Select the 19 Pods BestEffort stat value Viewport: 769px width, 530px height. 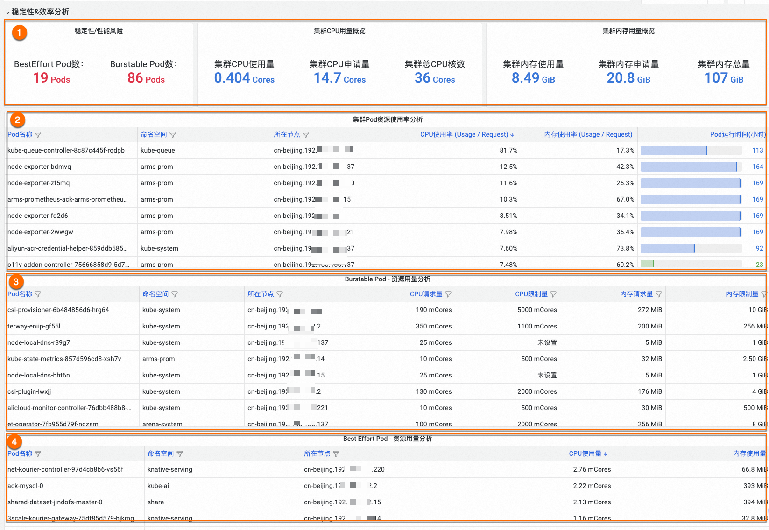(51, 78)
